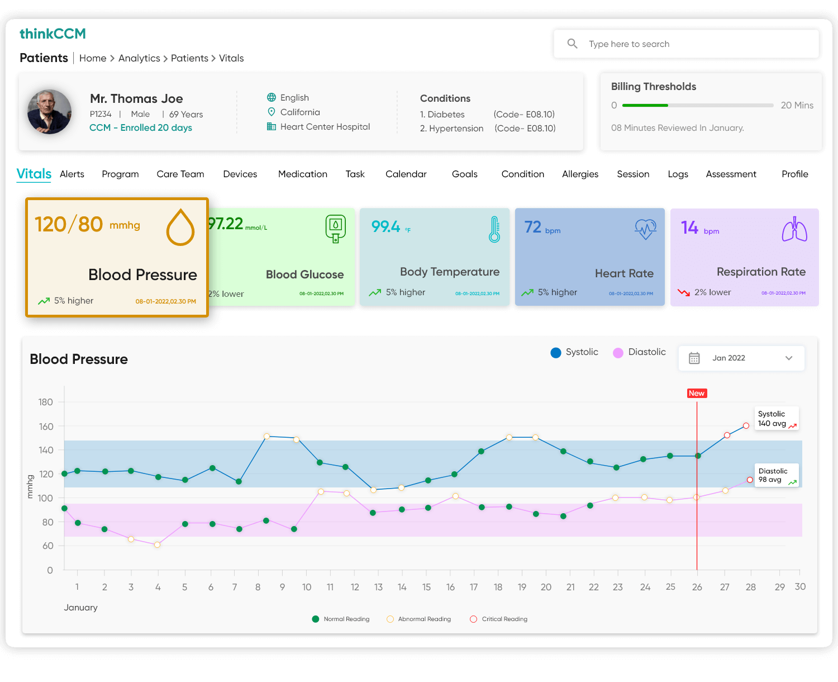Screen dimensions: 838x682
Task: Click the blood pressure droplet icon
Action: pyautogui.click(x=180, y=228)
